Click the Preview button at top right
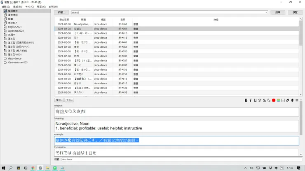Viewport: 305px width, 171px height. [295, 12]
